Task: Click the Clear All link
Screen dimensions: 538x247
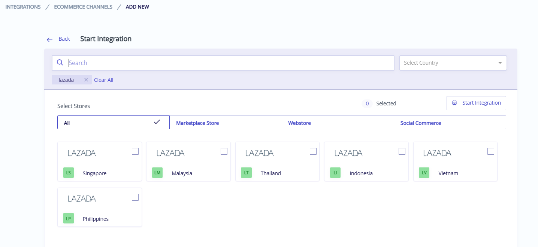Action: 103,80
